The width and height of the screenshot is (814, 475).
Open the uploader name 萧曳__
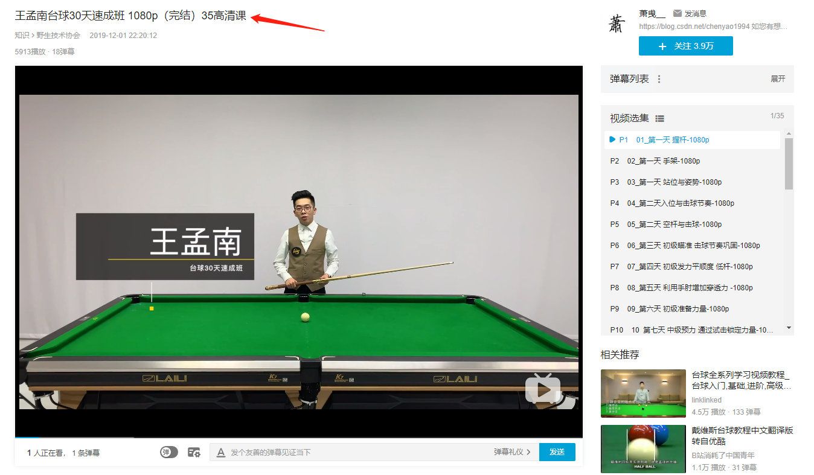(x=652, y=13)
